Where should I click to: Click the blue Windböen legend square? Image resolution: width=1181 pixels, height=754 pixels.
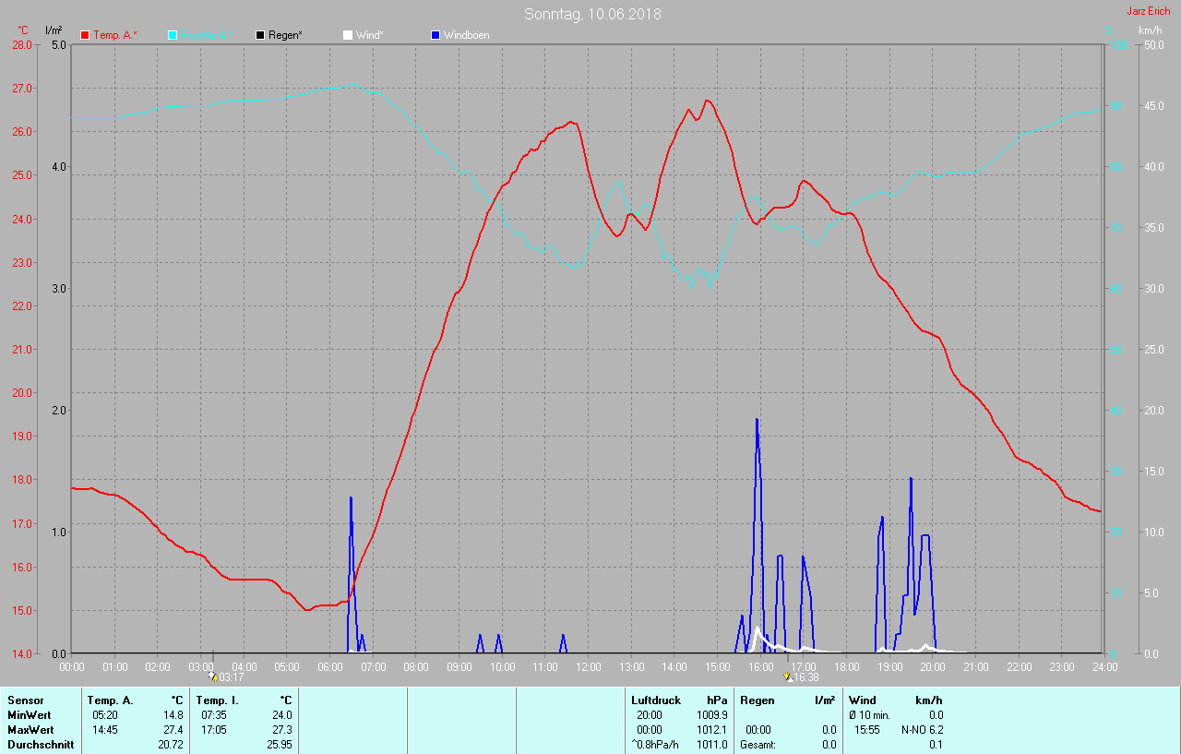pyautogui.click(x=435, y=35)
